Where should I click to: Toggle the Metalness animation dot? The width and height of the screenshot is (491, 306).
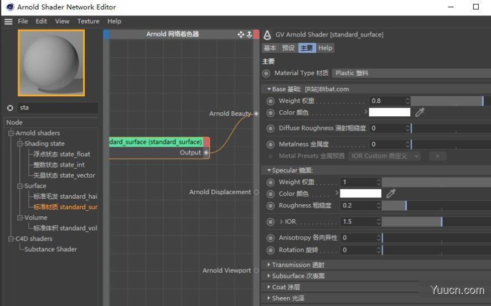(x=271, y=144)
